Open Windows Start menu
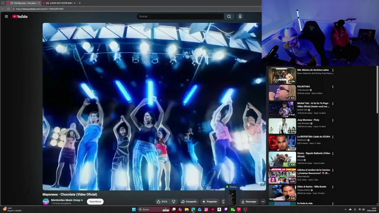The image size is (379, 213). [134, 209]
